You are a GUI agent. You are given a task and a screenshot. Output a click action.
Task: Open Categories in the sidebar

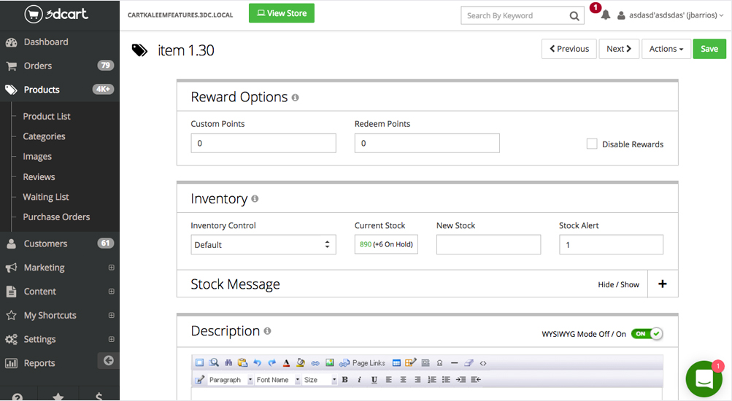point(44,136)
